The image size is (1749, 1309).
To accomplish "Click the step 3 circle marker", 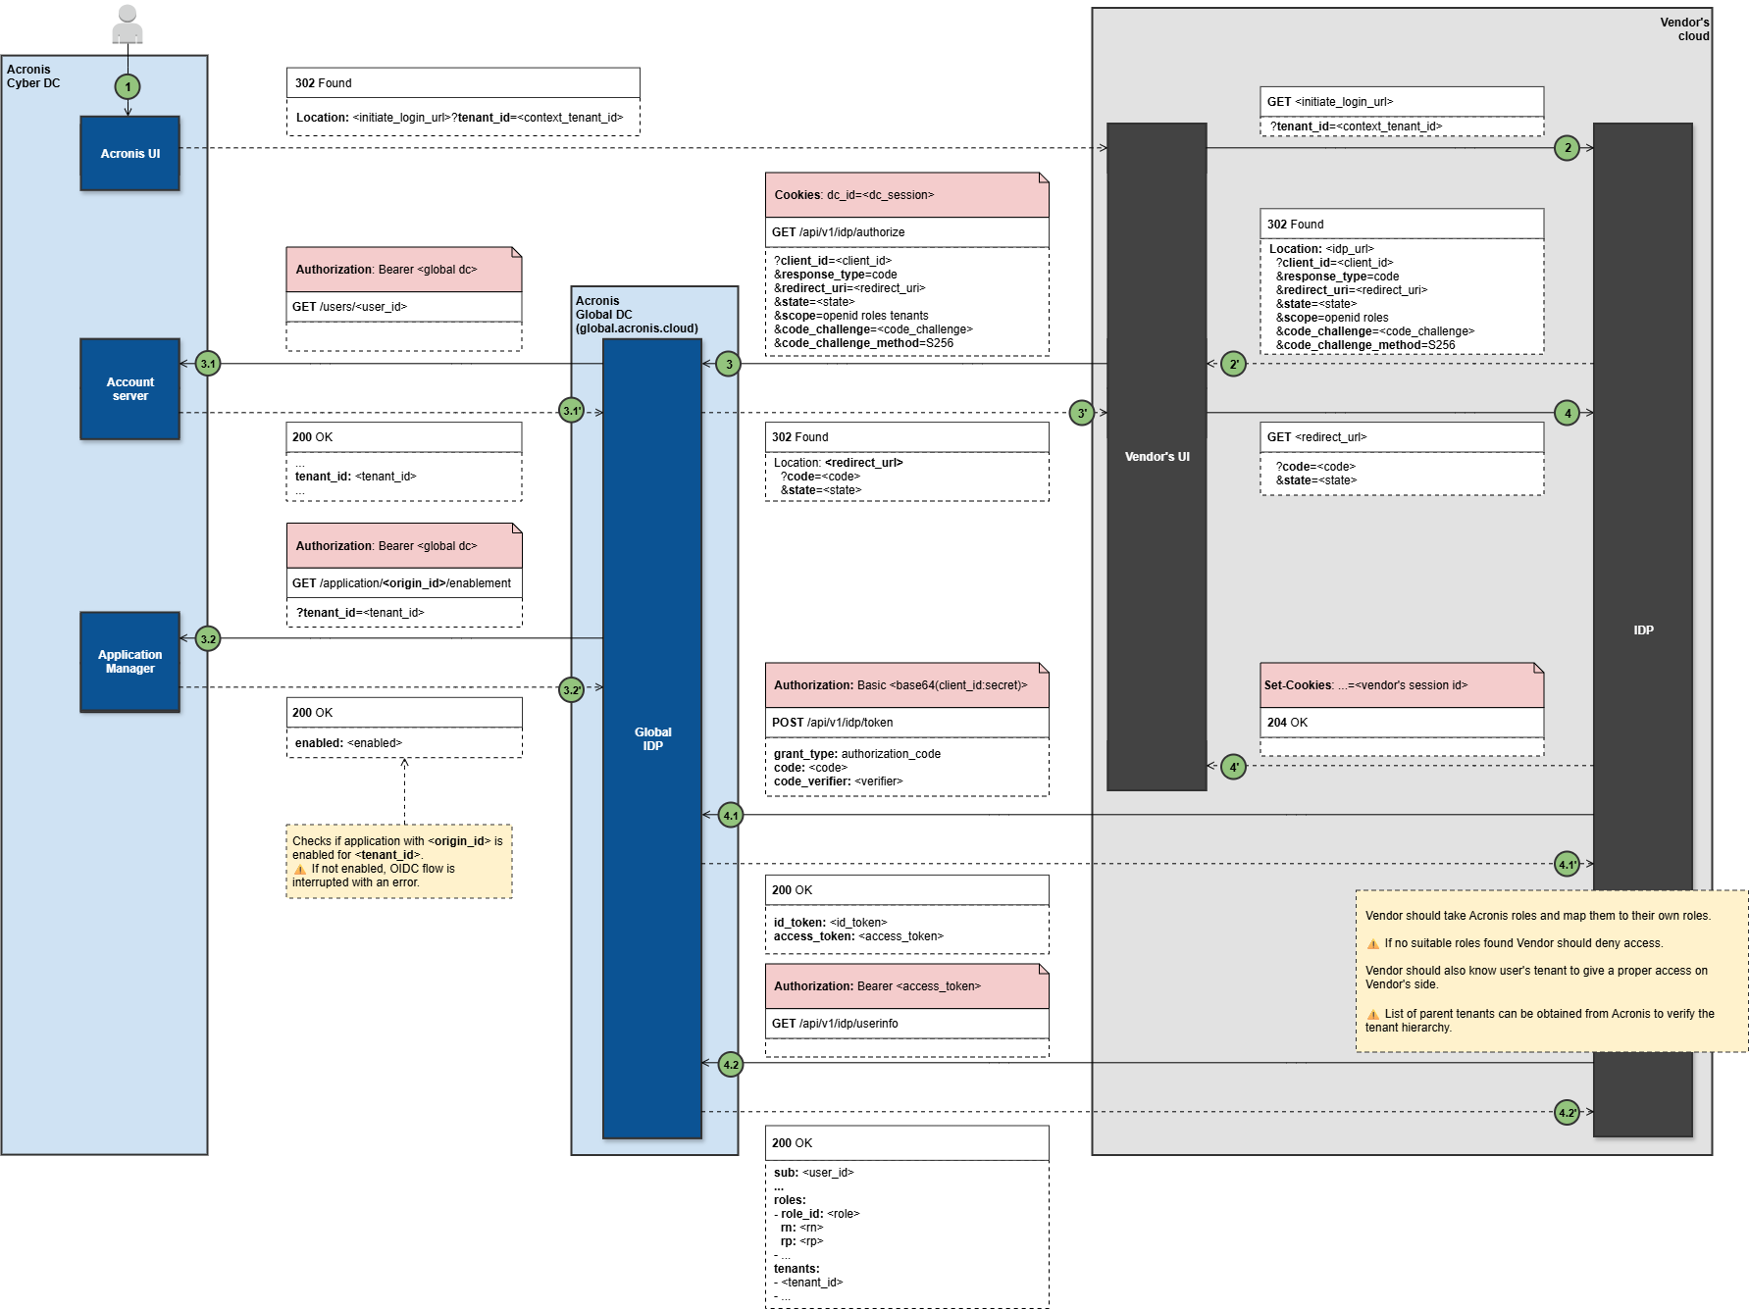I will coord(728,365).
